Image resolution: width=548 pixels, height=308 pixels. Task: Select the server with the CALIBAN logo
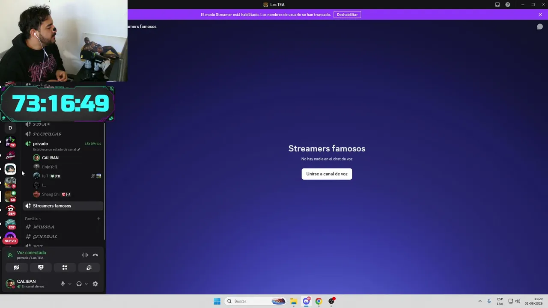10,155
